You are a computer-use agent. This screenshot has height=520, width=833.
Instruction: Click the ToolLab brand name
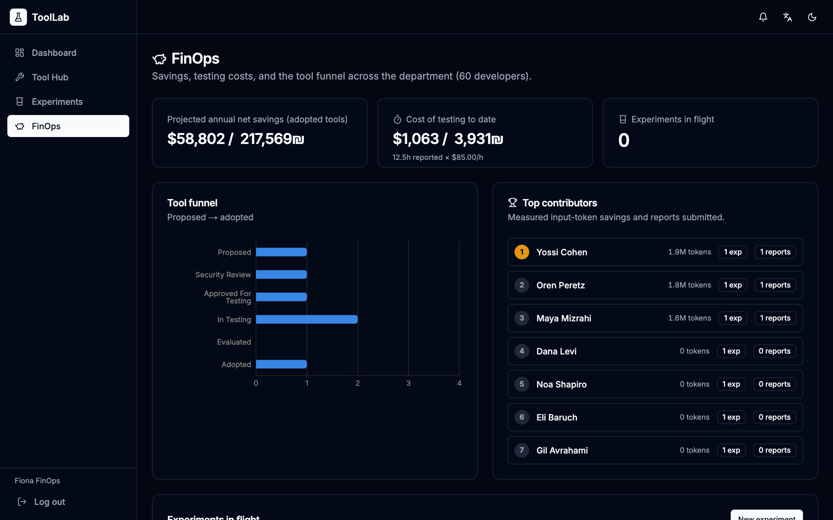point(51,17)
